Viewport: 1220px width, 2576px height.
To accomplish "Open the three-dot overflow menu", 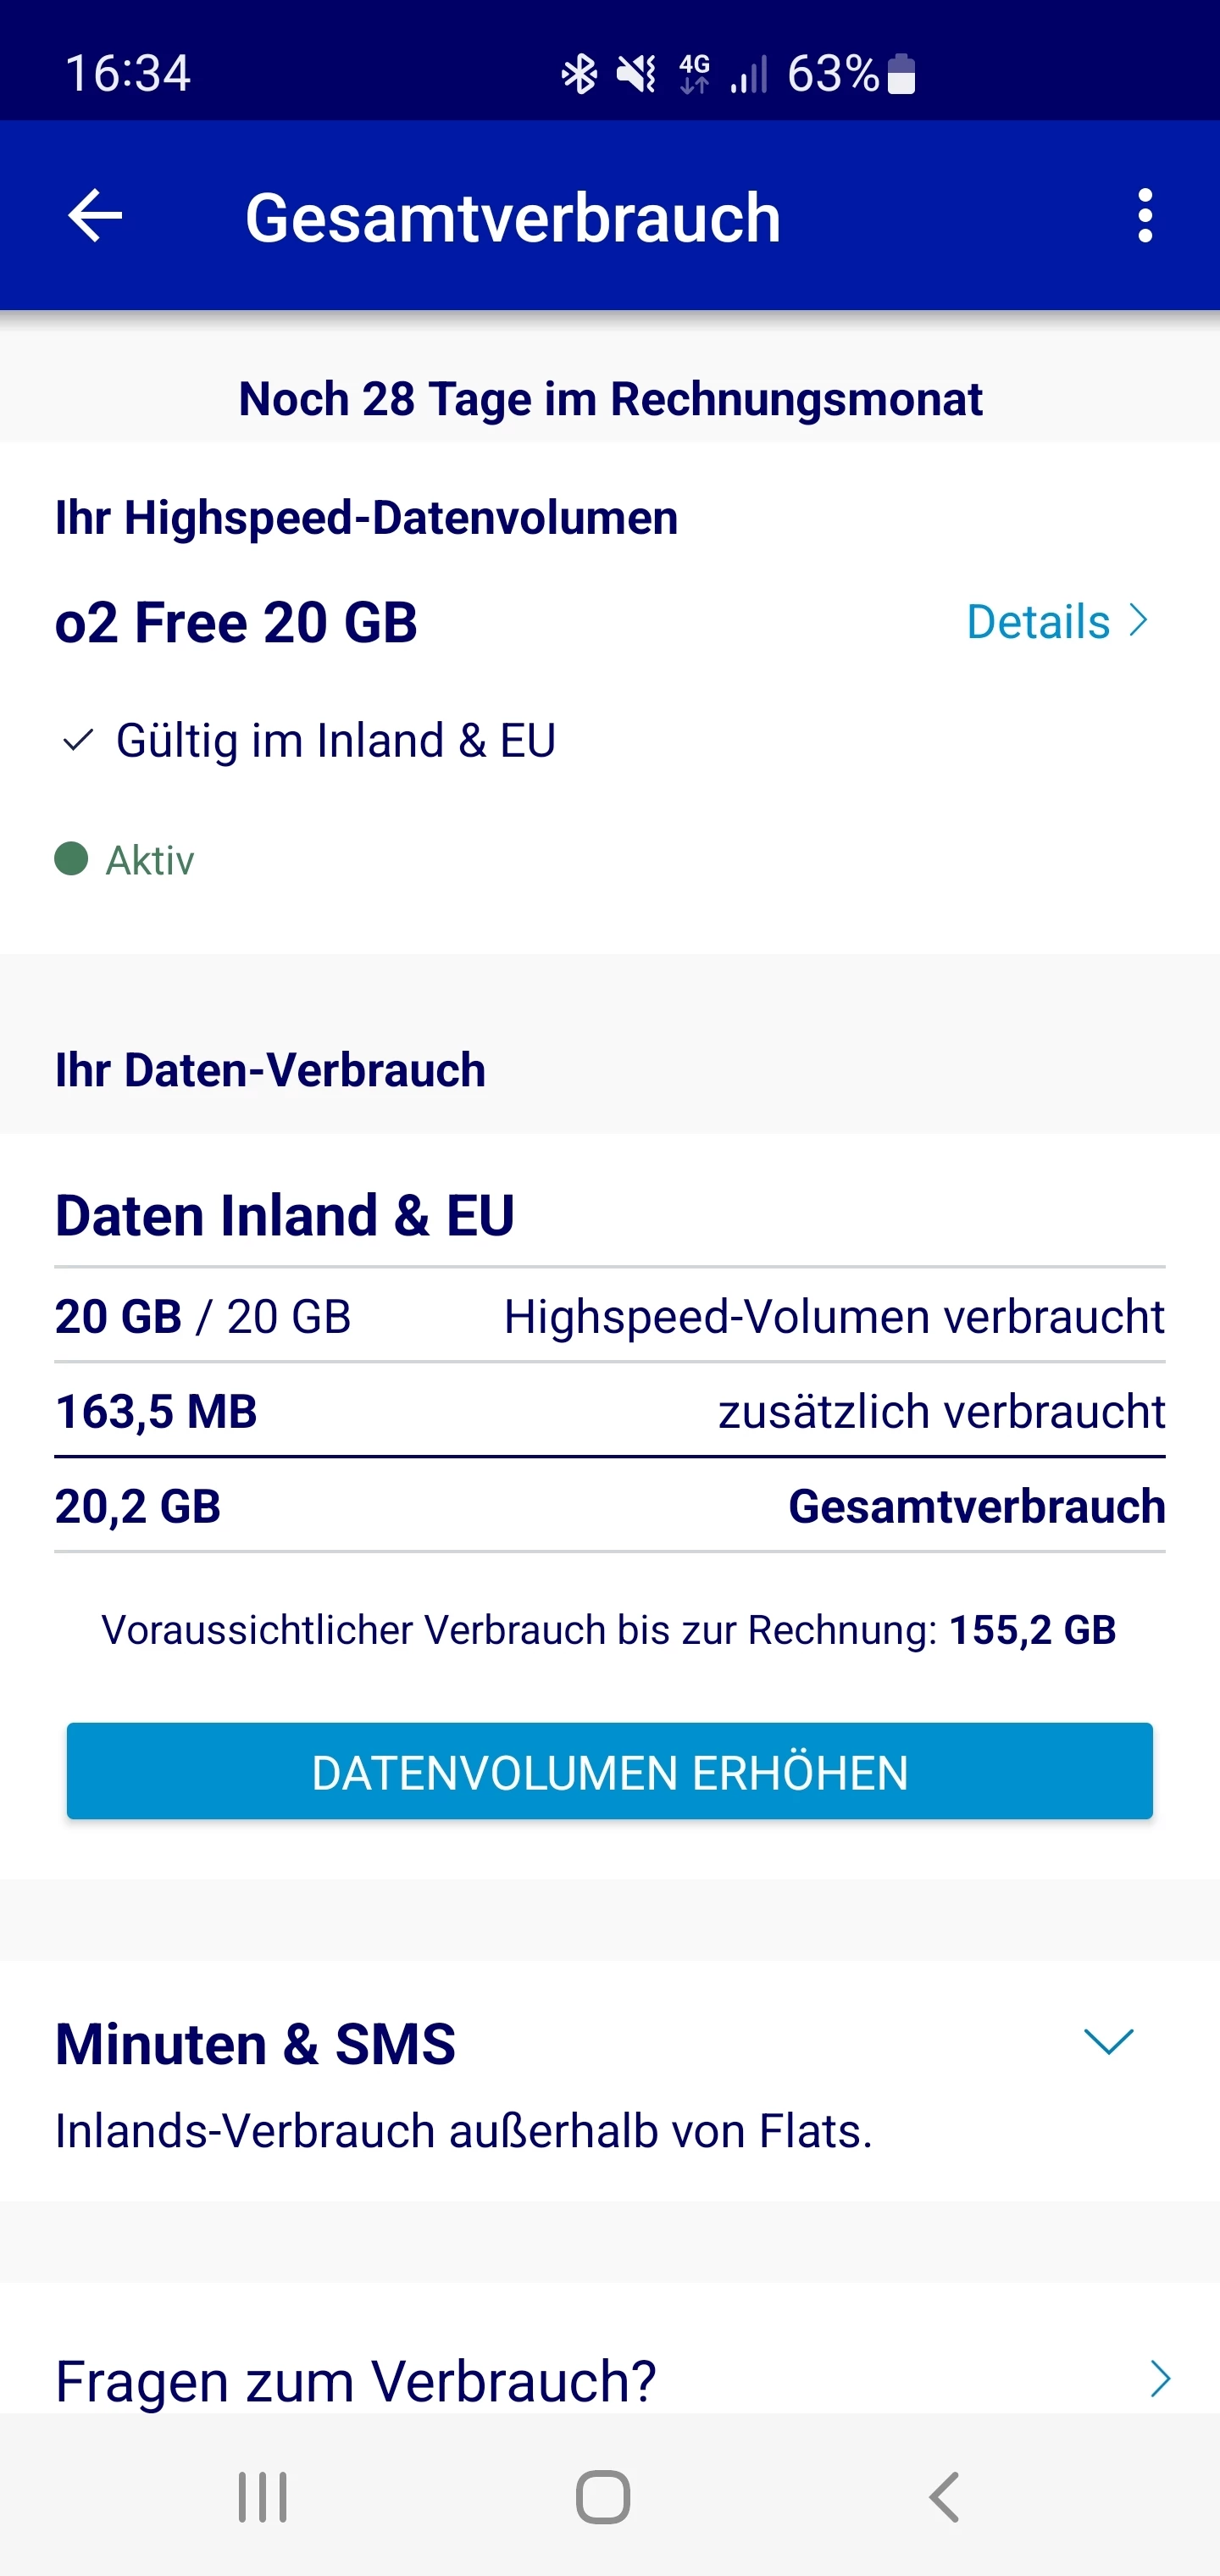I will click(1145, 216).
